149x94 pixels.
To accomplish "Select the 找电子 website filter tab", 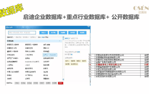I will [x=42, y=83].
